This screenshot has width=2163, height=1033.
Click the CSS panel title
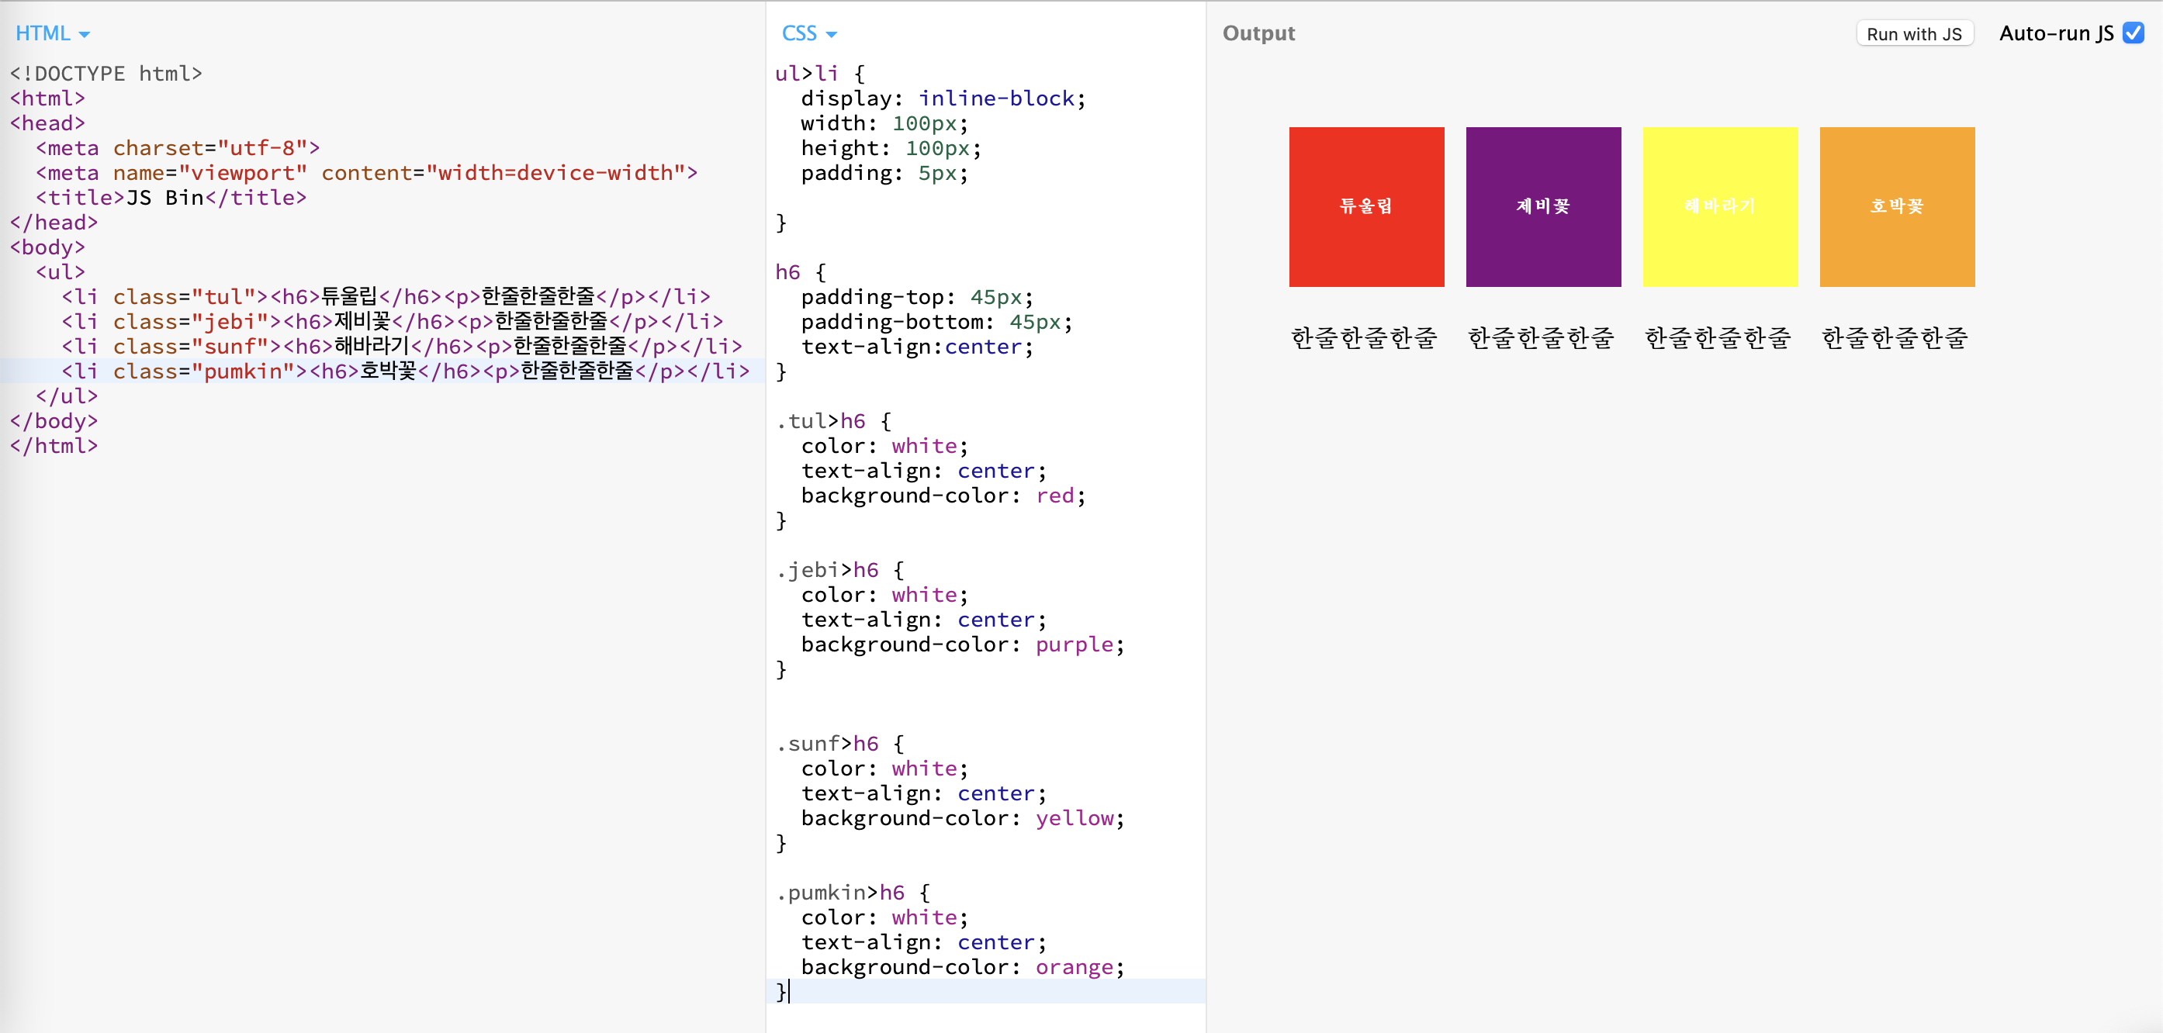click(x=798, y=33)
